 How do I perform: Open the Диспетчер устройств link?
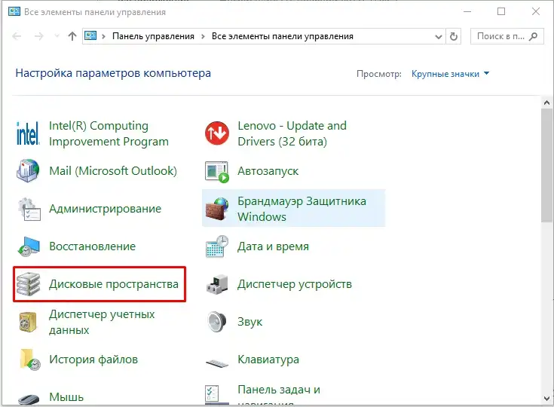point(295,284)
